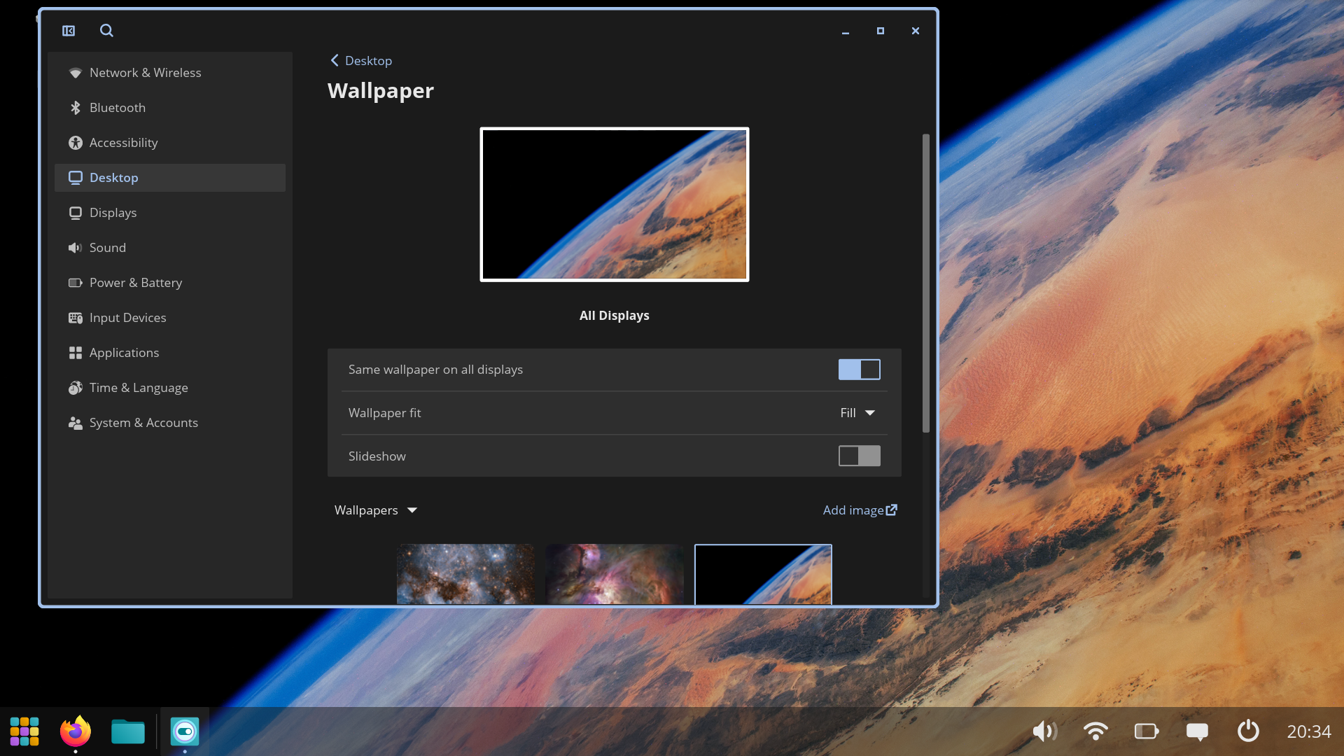Select the colorful nebula wallpaper thumbnail
Image resolution: width=1344 pixels, height=756 pixels.
[615, 574]
